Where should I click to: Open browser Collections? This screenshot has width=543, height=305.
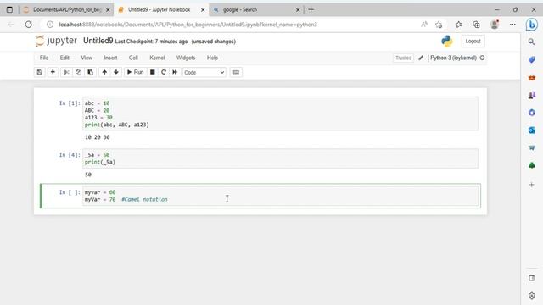tap(477, 25)
